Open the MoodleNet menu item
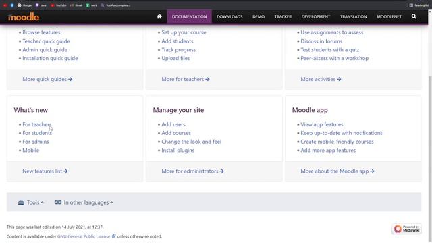This screenshot has height=243, width=432. tap(389, 16)
